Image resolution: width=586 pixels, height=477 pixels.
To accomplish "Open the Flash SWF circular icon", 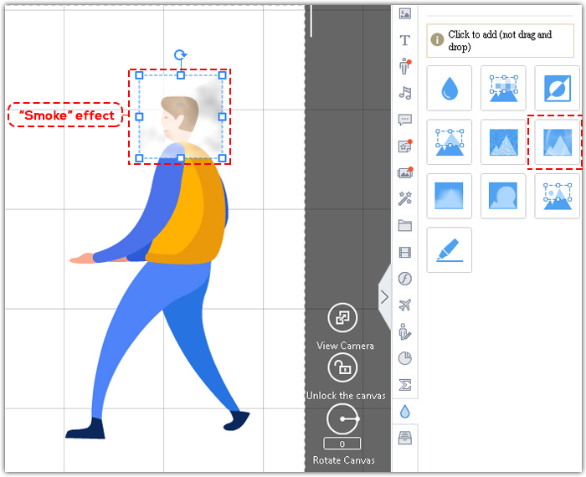I will pyautogui.click(x=405, y=279).
